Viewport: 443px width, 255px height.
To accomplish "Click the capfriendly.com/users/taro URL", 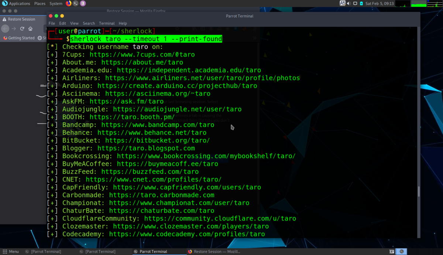I will tap(187, 187).
